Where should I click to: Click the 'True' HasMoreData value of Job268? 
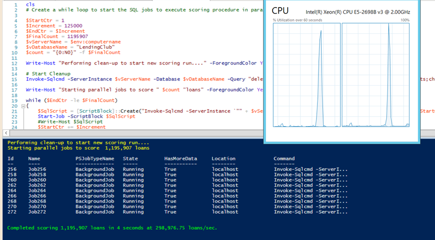coord(170,201)
